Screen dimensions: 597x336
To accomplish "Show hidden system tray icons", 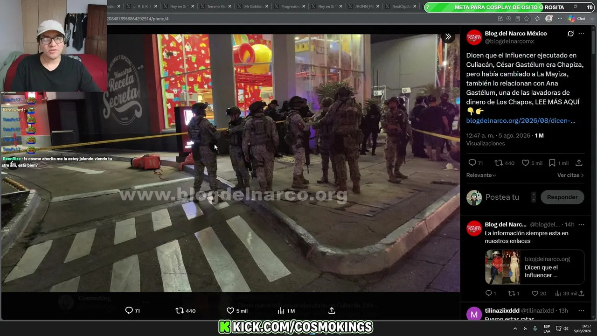I will 515,329.
